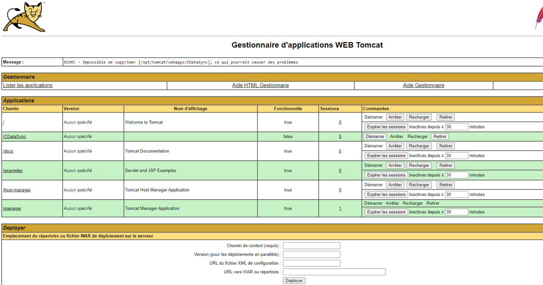
Task: Focus URL vers WAR ou répertoire field
Action: click(334, 272)
